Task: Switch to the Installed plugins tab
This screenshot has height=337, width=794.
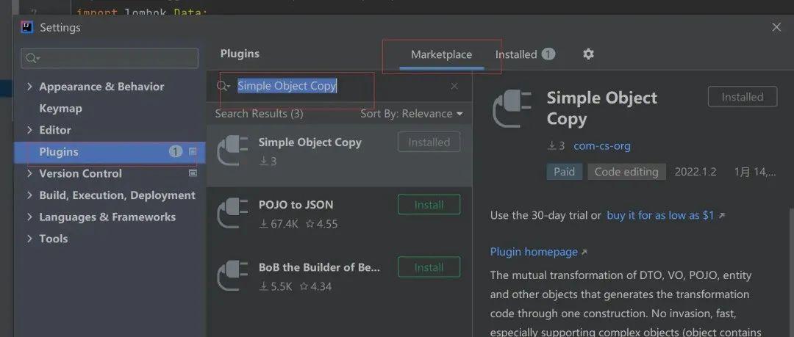Action: 516,54
